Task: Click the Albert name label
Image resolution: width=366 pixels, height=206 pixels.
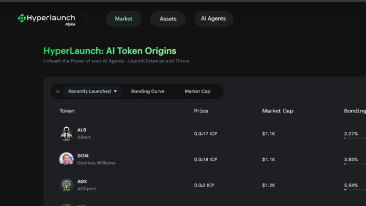Action: tap(84, 137)
